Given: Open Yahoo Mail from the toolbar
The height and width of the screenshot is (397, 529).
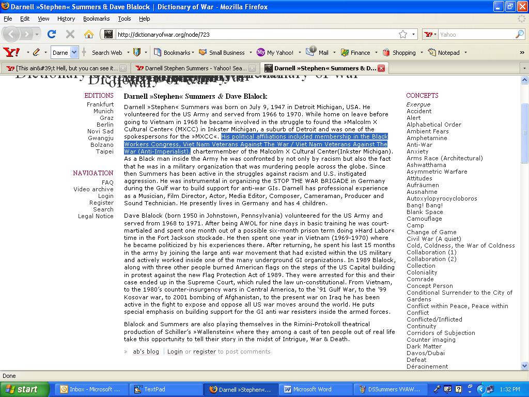Looking at the screenshot, I should tap(318, 52).
